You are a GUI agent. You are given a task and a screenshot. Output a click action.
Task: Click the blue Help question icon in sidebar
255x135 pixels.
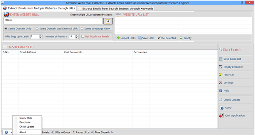click(220, 91)
